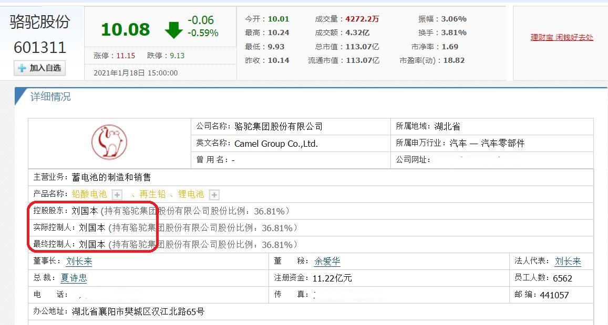Select the 换手 value 3.81%
The image size is (608, 325).
[454, 33]
